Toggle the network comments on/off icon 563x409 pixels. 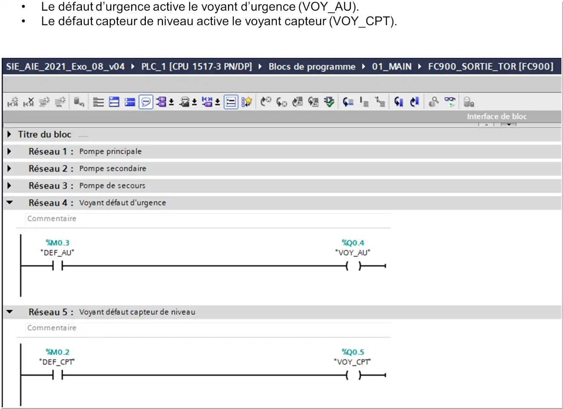(x=231, y=102)
